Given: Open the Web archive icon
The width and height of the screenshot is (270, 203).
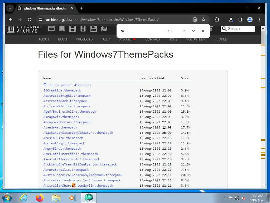Looking at the screenshot, I should (51, 29).
